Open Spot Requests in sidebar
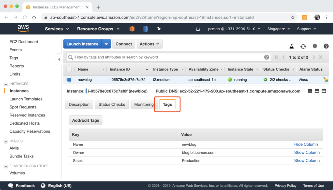This screenshot has height=190, width=333. point(23,107)
